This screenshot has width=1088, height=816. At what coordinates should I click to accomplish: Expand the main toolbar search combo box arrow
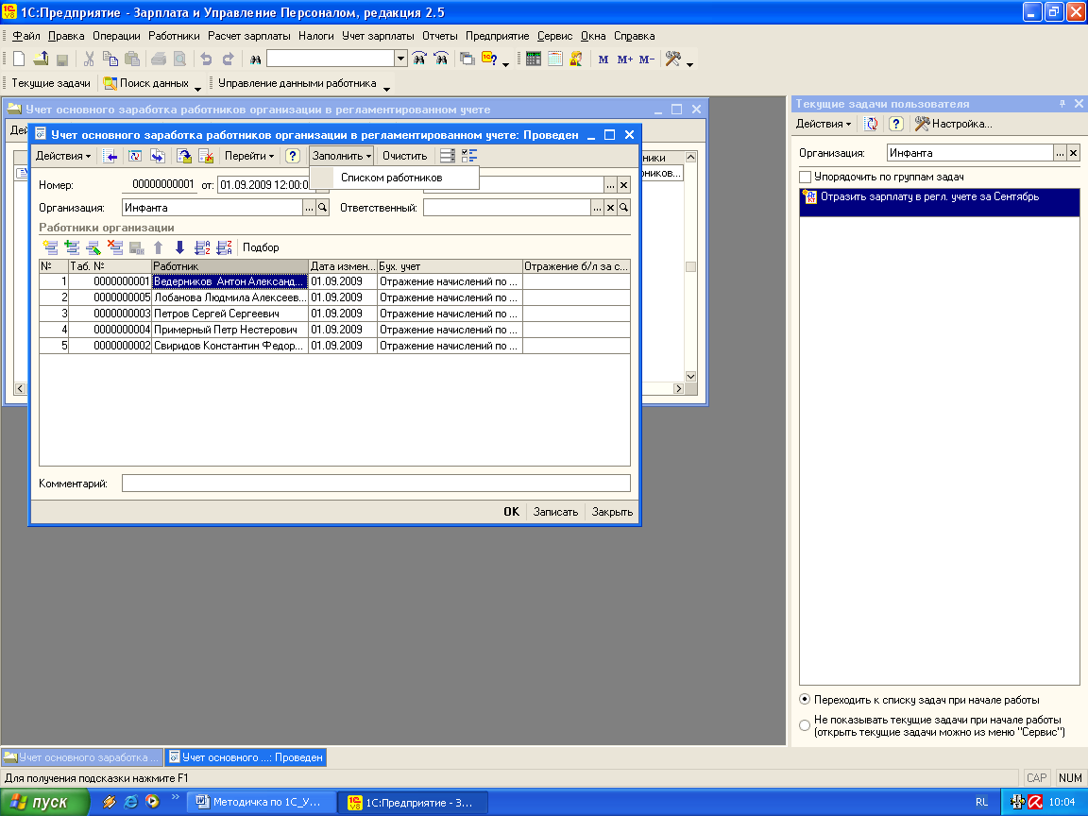click(400, 59)
